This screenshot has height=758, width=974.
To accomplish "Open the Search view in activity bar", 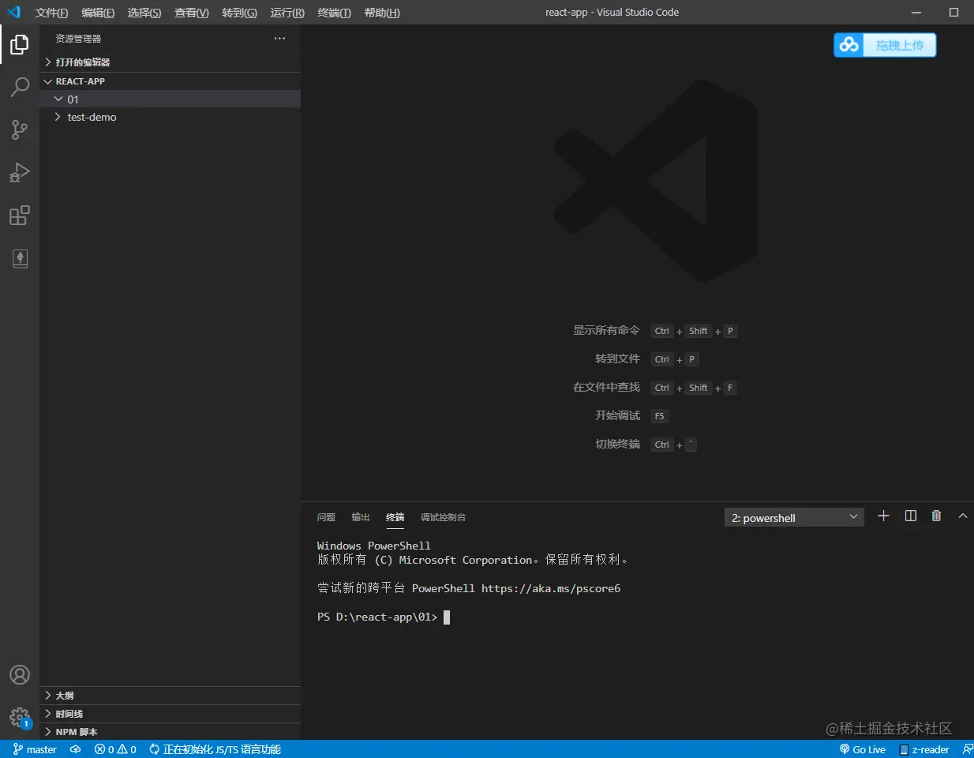I will [20, 87].
